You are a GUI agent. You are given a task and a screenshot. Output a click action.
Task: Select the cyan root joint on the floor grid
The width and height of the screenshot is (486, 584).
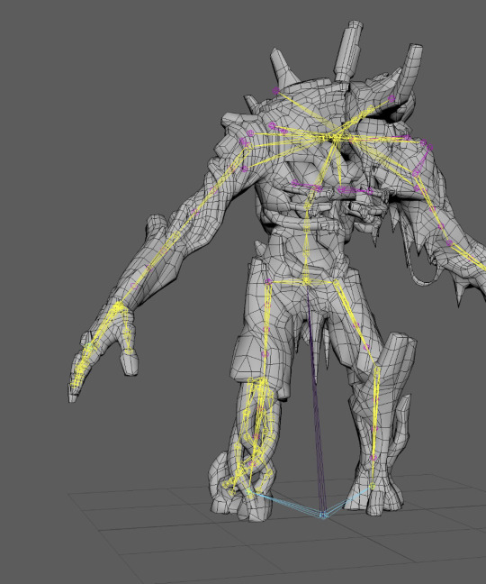point(323,516)
